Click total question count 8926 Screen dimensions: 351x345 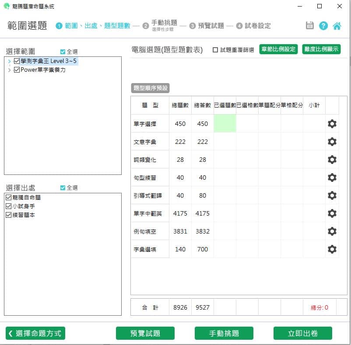[x=180, y=307]
